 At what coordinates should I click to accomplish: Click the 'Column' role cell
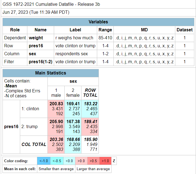point(15,54)
